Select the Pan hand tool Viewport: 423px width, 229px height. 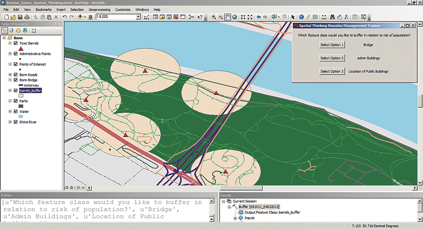(x=227, y=17)
